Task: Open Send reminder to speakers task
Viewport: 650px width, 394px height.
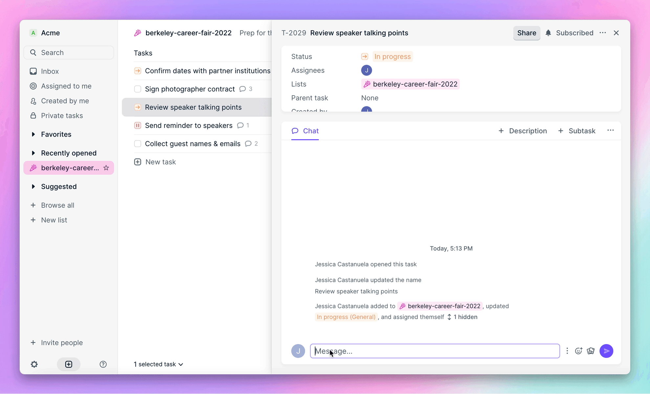Action: click(x=189, y=125)
